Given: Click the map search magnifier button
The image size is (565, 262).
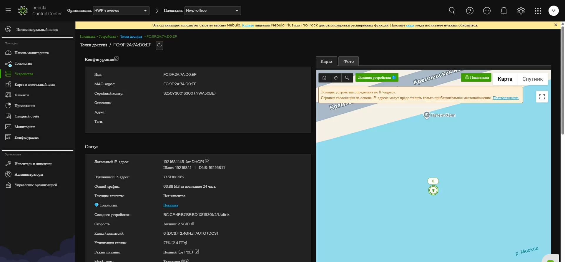Looking at the screenshot, I should tap(347, 78).
